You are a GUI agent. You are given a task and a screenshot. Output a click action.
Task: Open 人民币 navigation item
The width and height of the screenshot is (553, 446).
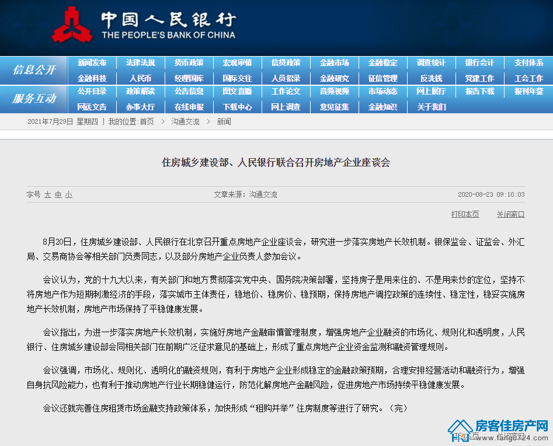tap(140, 78)
